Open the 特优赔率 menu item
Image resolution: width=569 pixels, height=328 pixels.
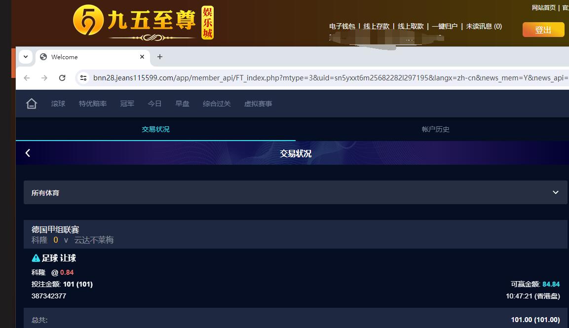click(93, 104)
